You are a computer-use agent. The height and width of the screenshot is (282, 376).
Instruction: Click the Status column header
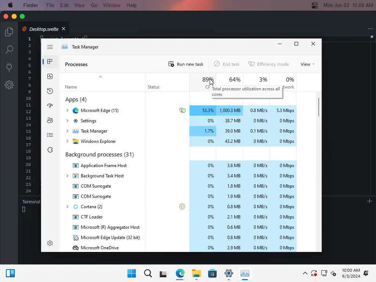[x=153, y=87]
